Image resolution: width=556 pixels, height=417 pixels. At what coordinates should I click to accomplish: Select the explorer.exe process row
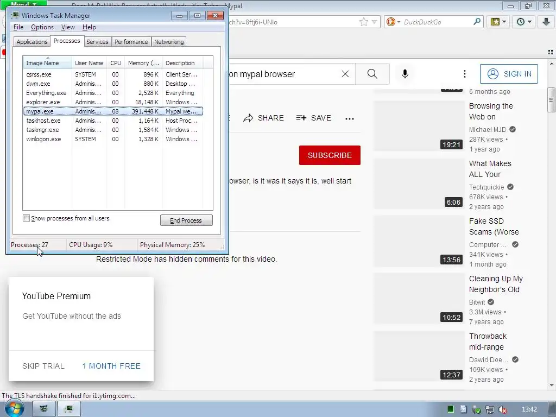point(113,102)
